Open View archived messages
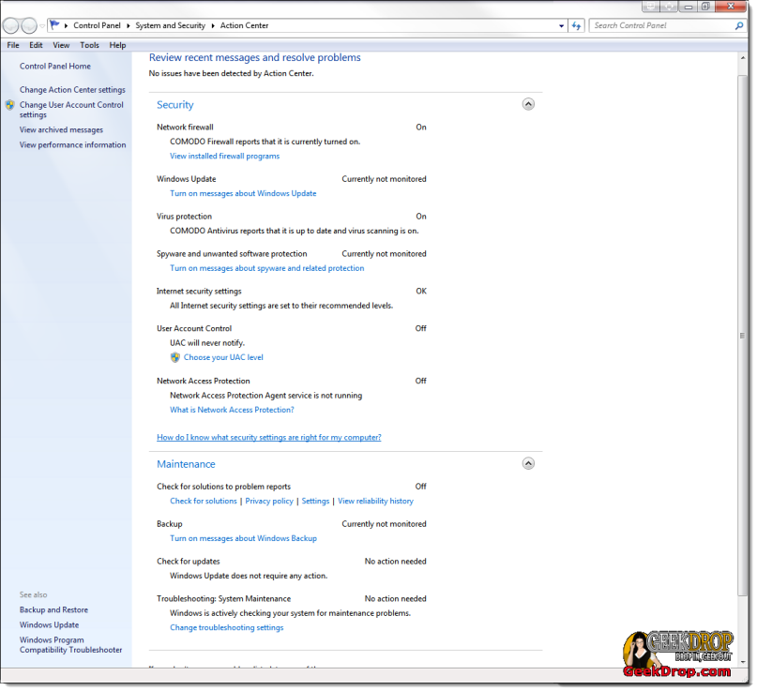 tap(61, 129)
